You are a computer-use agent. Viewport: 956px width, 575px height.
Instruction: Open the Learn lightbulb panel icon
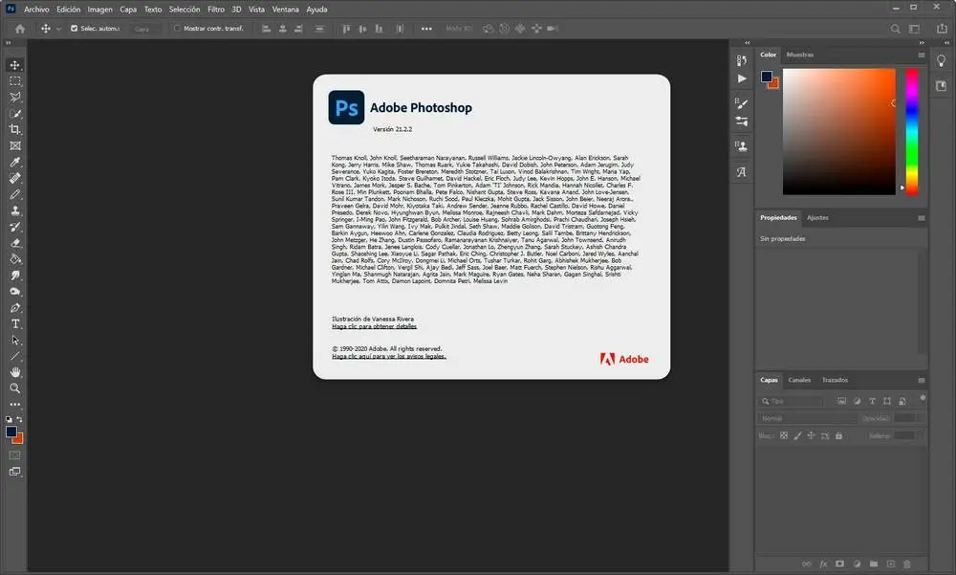coord(942,61)
